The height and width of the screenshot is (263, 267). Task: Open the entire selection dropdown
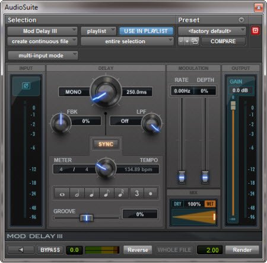point(127,41)
